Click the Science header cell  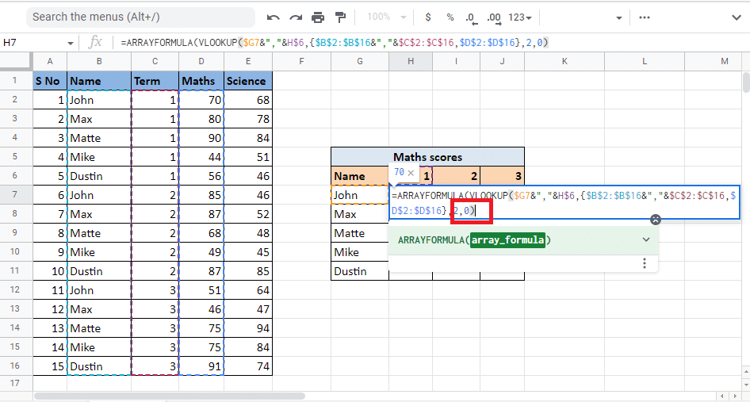(x=248, y=81)
